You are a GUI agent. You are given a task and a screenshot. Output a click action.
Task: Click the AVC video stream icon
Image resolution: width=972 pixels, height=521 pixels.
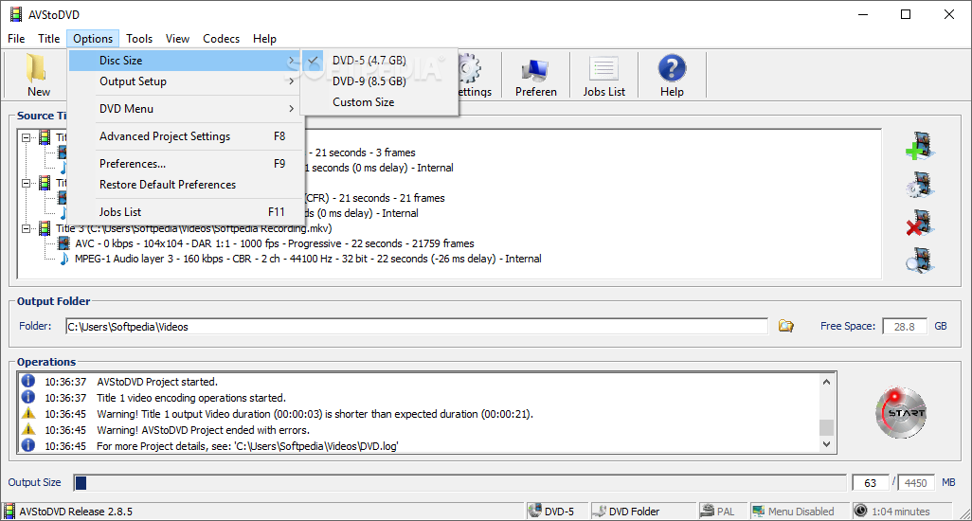pyautogui.click(x=63, y=243)
